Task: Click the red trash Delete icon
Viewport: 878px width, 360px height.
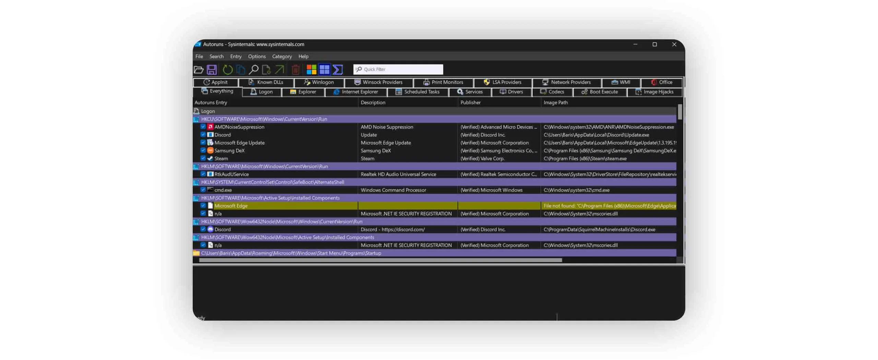Action: coord(295,70)
